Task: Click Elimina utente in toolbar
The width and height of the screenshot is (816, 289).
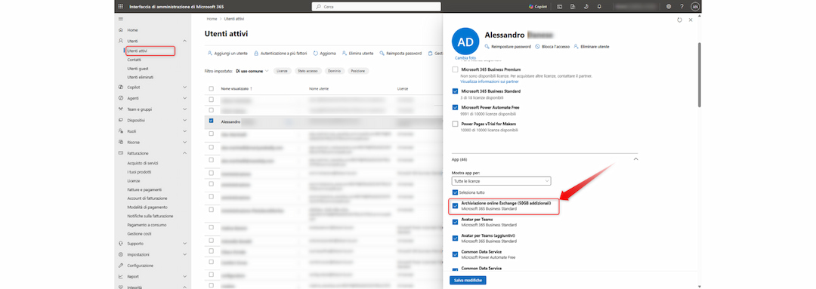Action: click(357, 53)
